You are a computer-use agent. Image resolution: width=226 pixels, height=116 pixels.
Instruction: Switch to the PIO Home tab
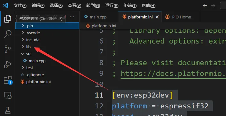click(181, 17)
